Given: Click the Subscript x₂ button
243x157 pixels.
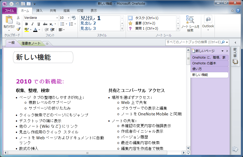Looking at the screenshot, I should (x=51, y=24).
